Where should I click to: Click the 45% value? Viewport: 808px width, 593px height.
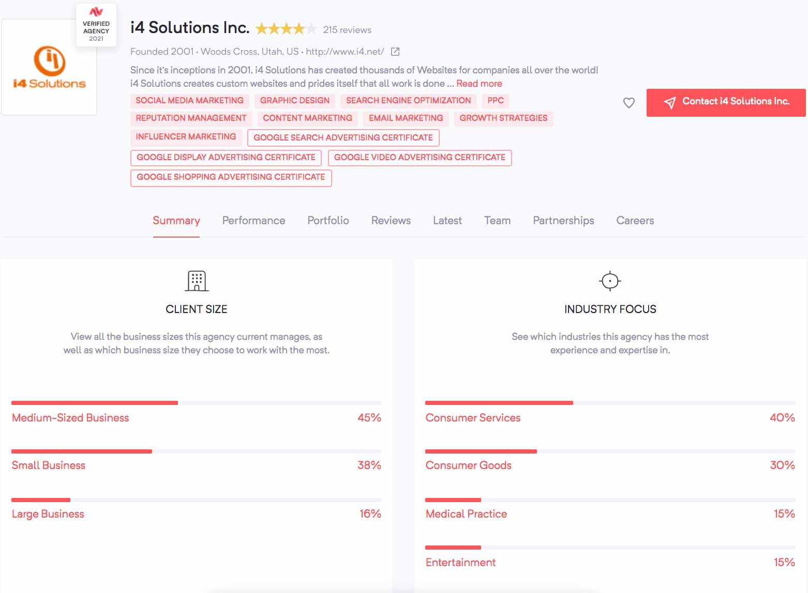(369, 418)
